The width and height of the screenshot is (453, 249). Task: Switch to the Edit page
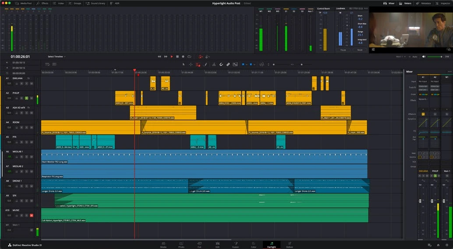pos(217,245)
